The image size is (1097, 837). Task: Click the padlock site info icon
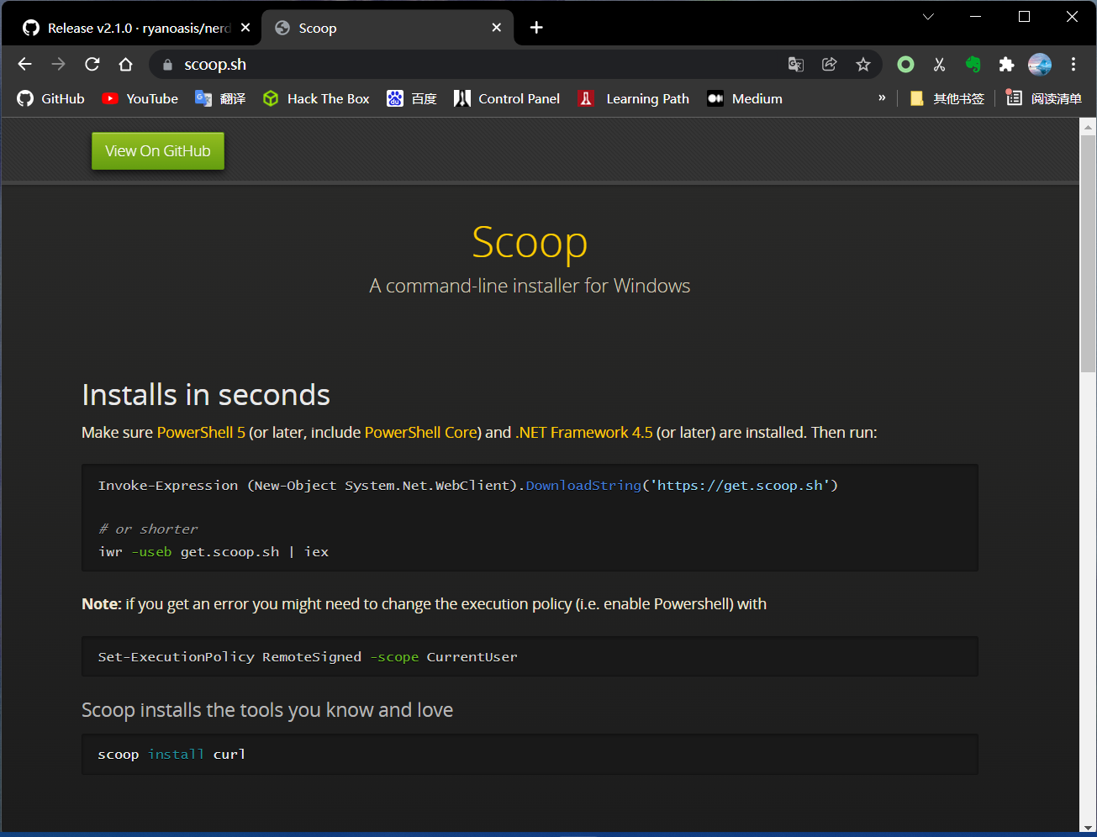[167, 65]
